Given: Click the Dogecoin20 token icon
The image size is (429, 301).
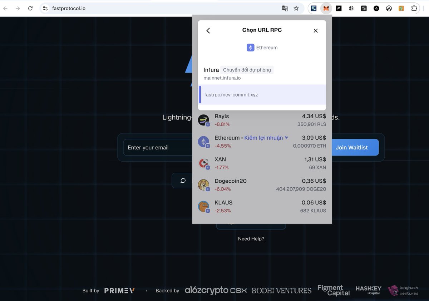Looking at the screenshot, I should 203,185.
